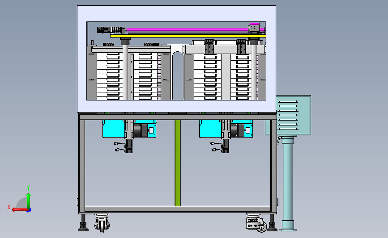
Task: Click the Y label on the triad
Action: click(x=28, y=188)
